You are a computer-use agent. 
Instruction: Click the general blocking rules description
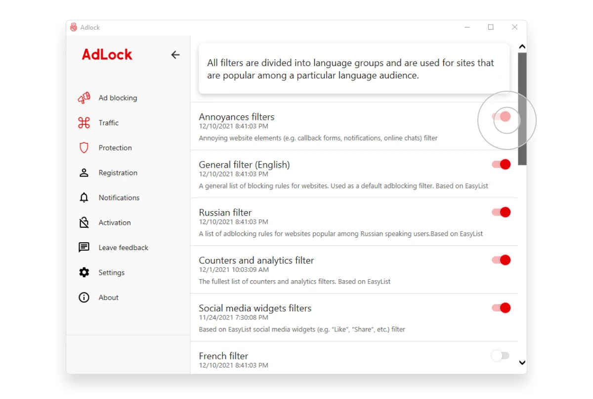point(343,186)
